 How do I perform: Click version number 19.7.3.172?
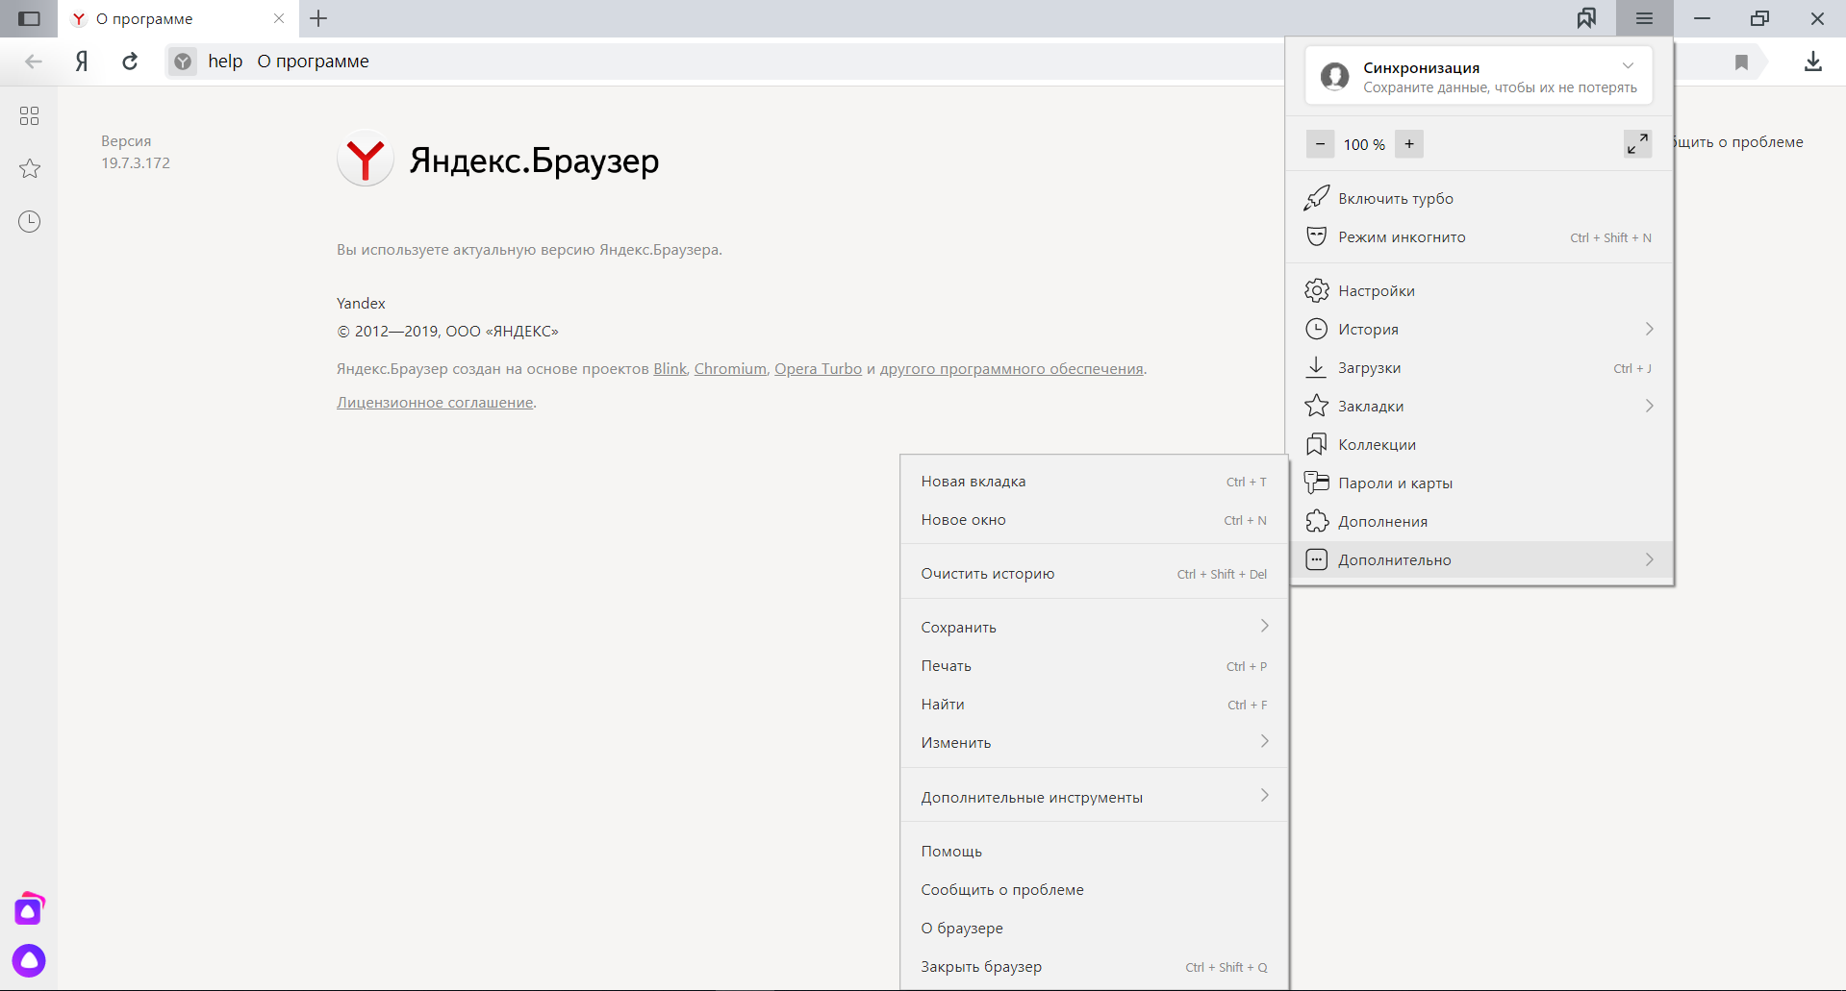coord(136,162)
